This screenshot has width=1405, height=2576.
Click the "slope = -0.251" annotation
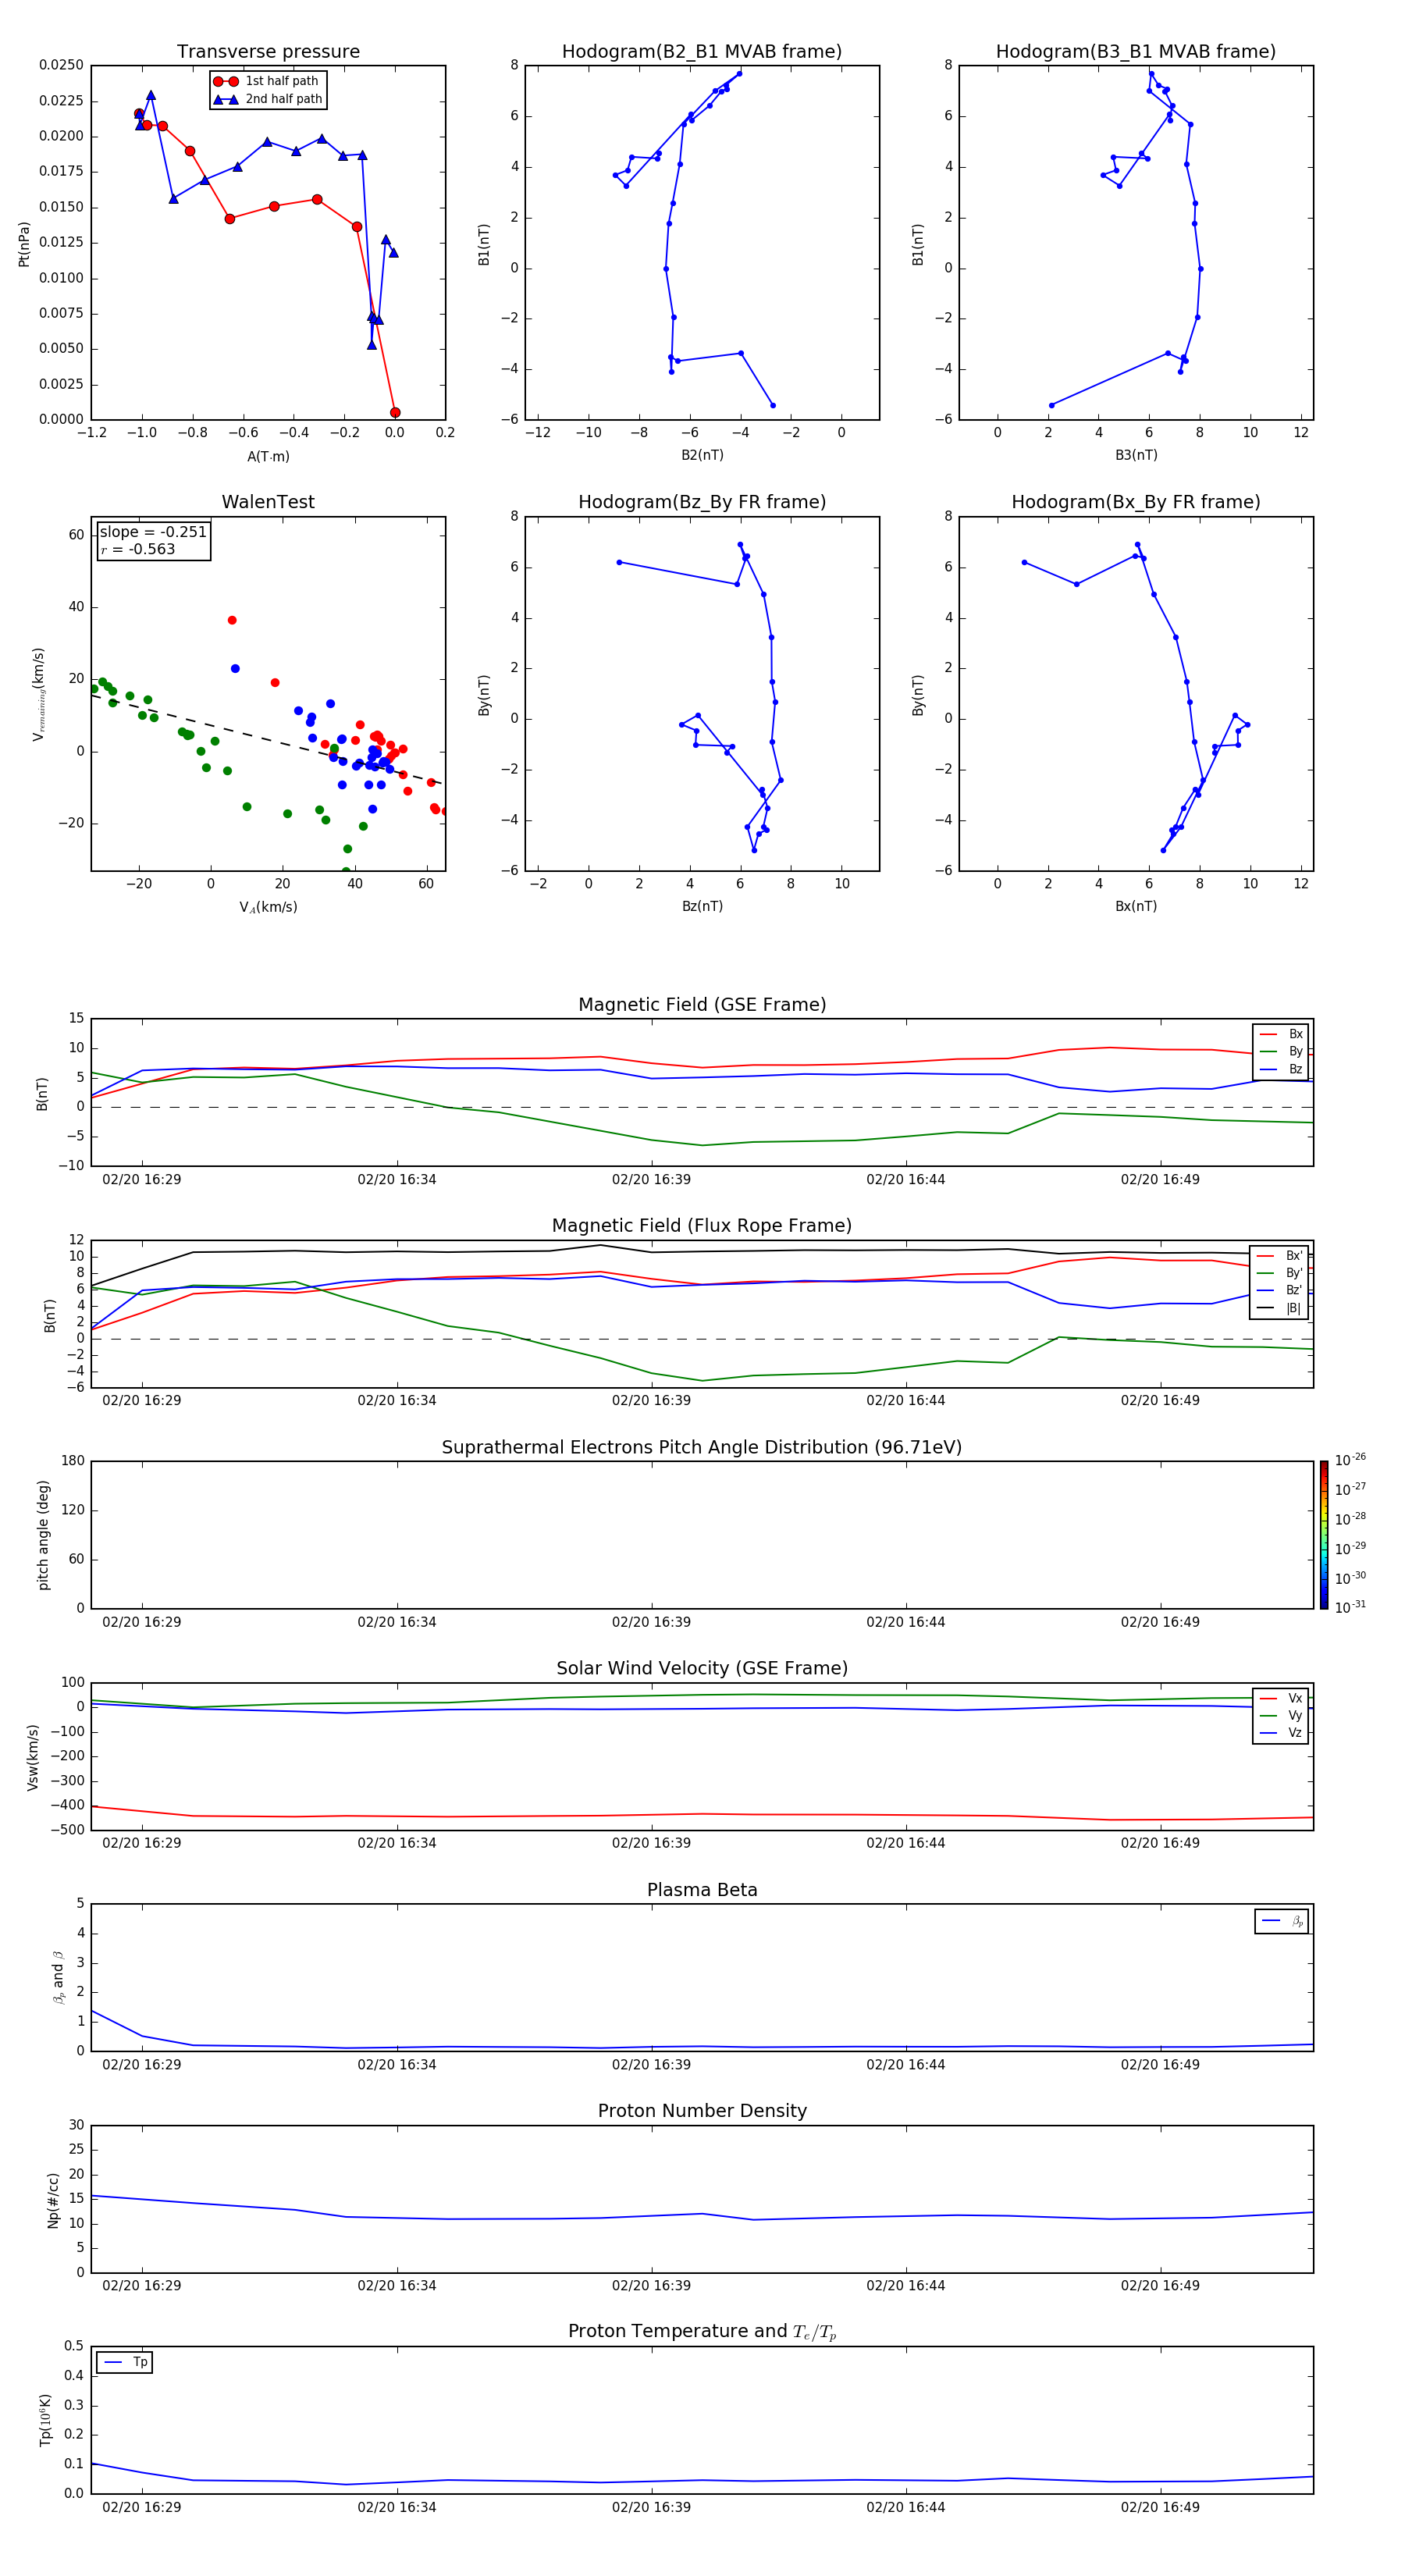click(x=153, y=532)
